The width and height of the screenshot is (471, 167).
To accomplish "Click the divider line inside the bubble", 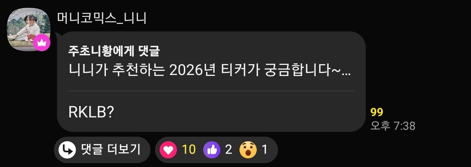I will pos(211,91).
